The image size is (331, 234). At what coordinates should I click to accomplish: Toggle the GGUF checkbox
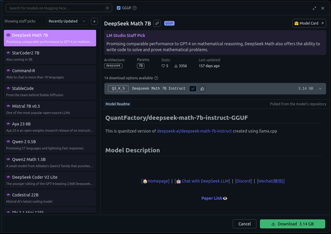[x=119, y=8]
